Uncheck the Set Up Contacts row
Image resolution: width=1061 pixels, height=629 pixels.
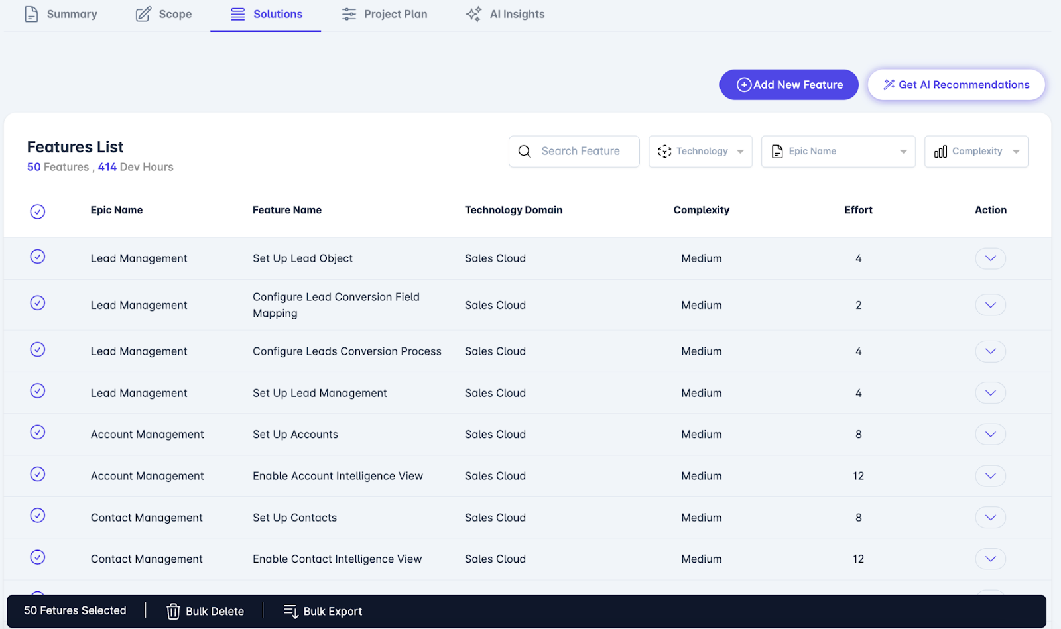pos(38,516)
